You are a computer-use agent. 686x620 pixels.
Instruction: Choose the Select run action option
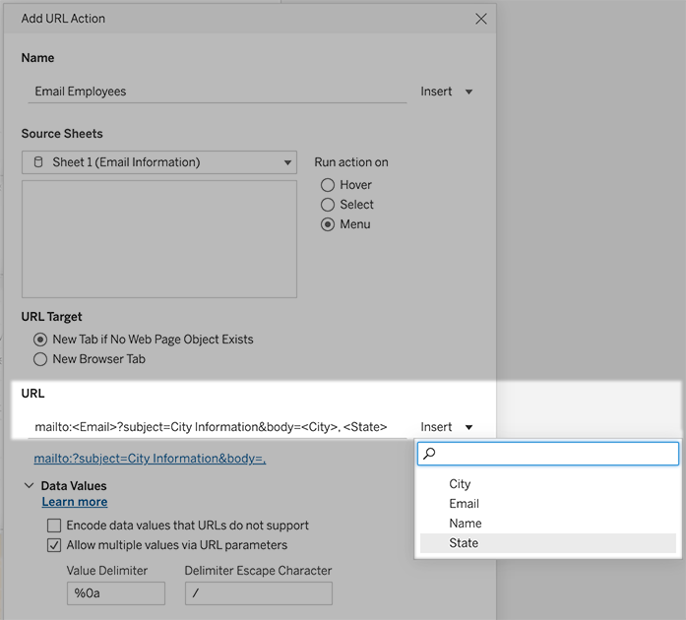click(x=327, y=205)
